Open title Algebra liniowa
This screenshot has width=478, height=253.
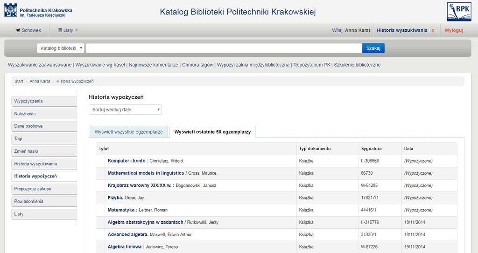(126, 247)
